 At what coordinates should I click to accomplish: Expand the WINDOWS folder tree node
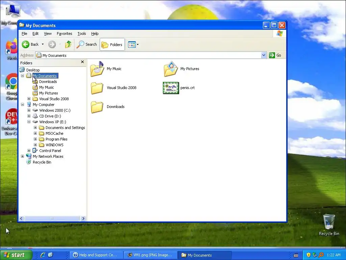click(35, 145)
